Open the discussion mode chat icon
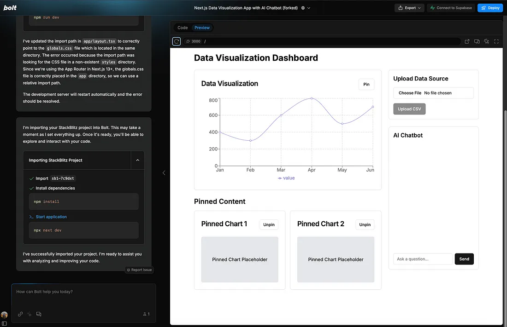The image size is (507, 327). pyautogui.click(x=39, y=314)
